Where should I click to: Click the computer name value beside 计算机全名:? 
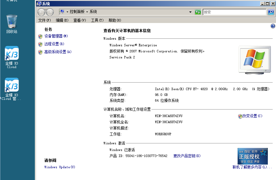coord(169,122)
